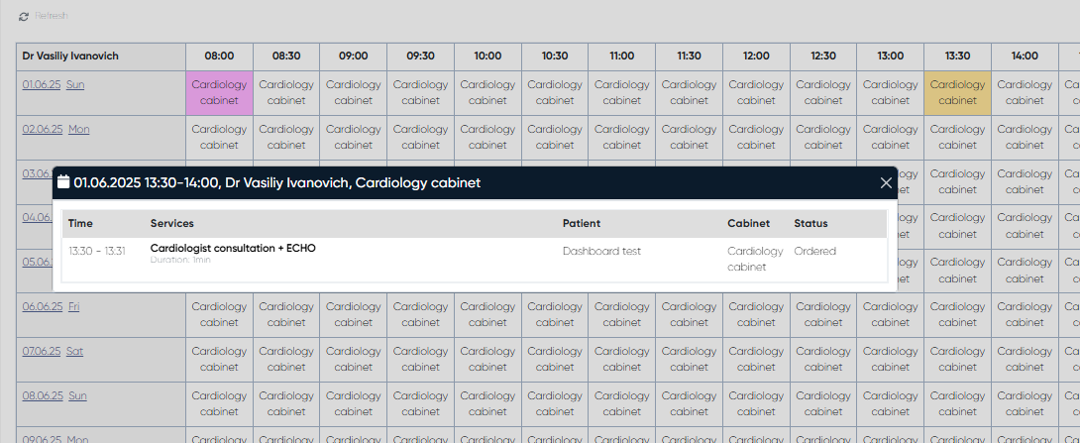Click the Dr Vasiliy Ivanovich table header
Viewport: 1080px width, 443px height.
click(x=70, y=56)
